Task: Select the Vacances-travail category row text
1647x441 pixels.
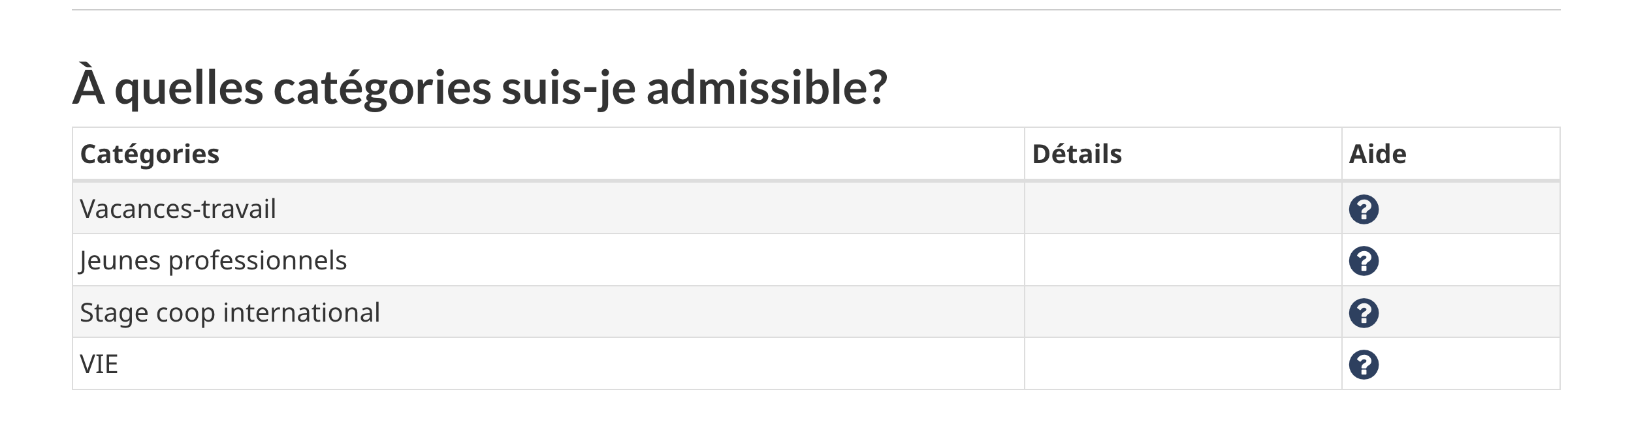Action: point(178,209)
